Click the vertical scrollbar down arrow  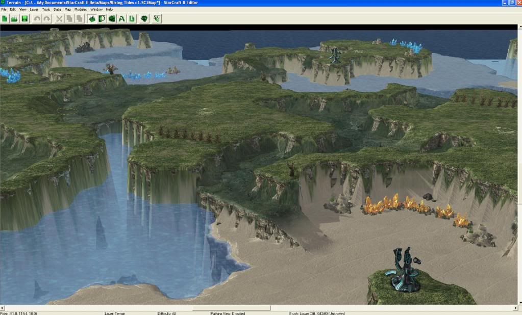pyautogui.click(x=519, y=303)
